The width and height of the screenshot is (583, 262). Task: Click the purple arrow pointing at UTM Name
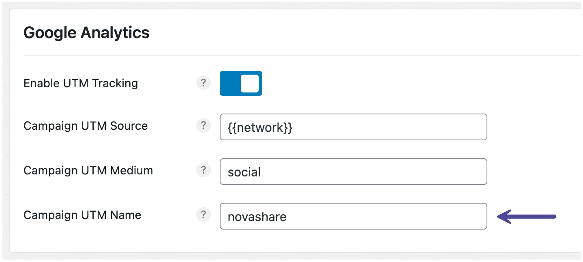(527, 217)
